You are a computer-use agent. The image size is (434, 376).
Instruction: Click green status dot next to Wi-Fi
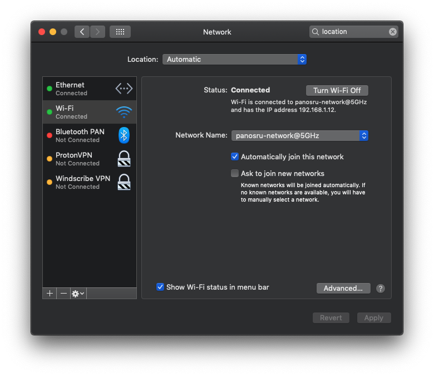pos(50,112)
